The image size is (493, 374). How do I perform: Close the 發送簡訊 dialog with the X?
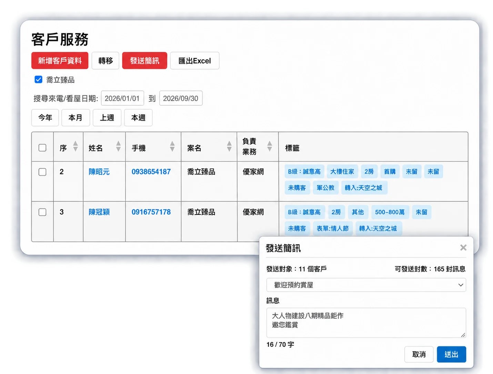point(463,248)
